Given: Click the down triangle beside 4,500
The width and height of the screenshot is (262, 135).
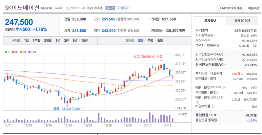Looking at the screenshot, I should [17, 29].
